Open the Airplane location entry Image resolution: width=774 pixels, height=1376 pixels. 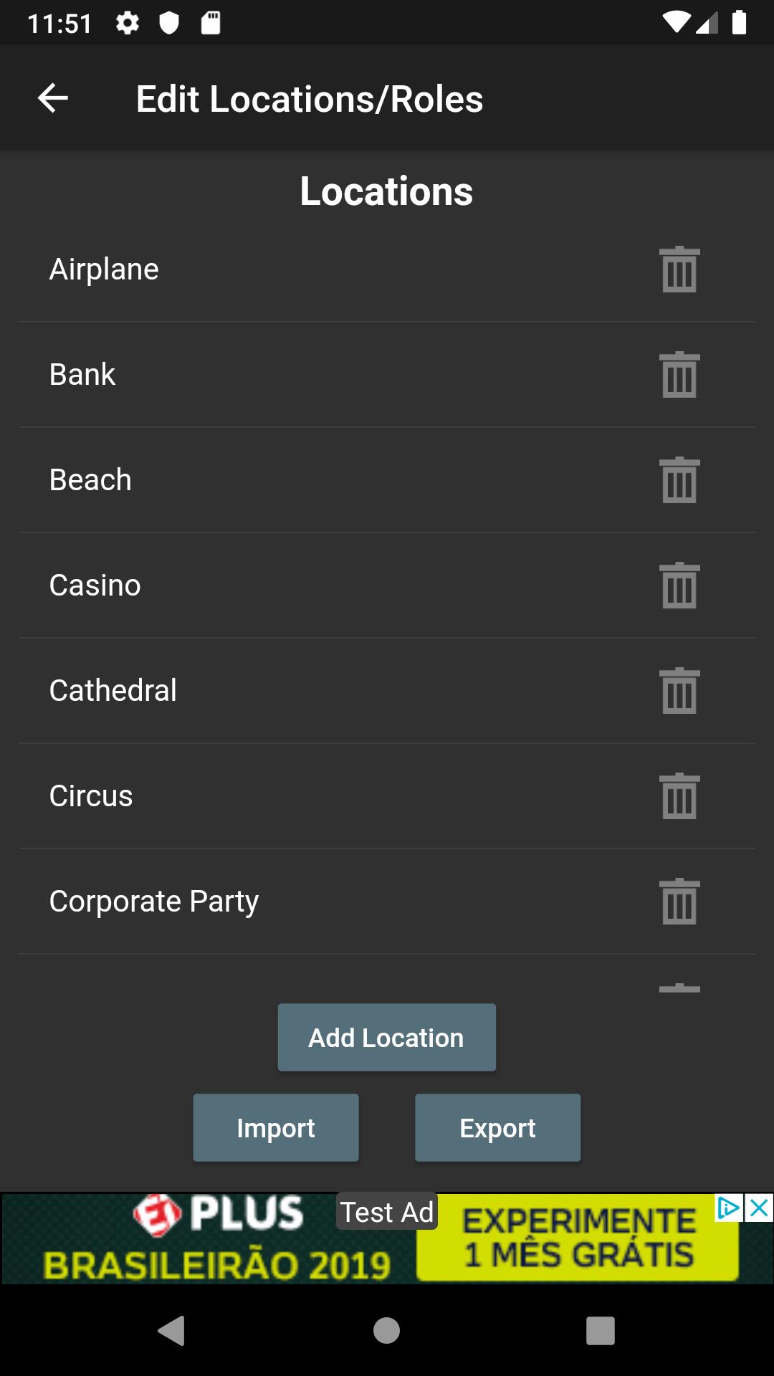pos(105,269)
